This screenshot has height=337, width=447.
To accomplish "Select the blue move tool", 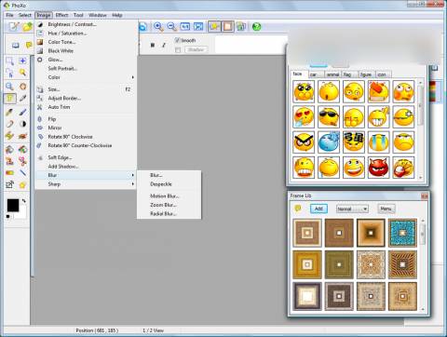I will (22, 61).
